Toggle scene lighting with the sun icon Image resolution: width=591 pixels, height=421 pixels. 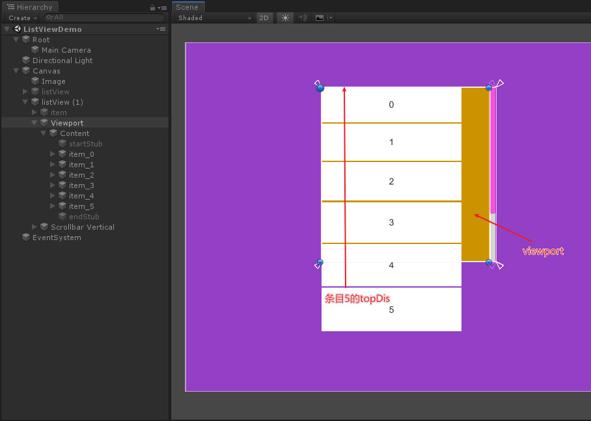click(x=285, y=18)
